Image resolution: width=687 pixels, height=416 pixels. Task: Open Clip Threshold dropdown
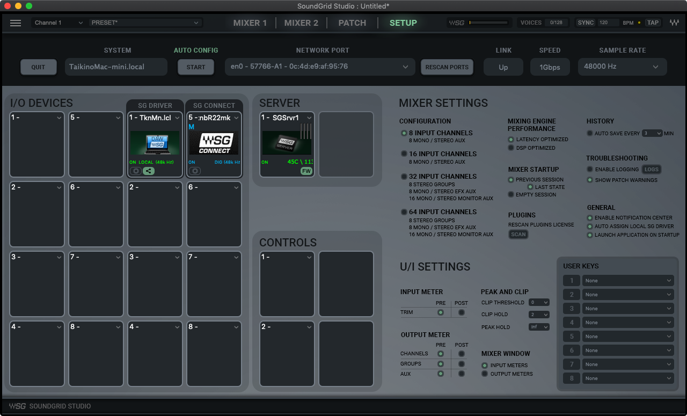539,303
